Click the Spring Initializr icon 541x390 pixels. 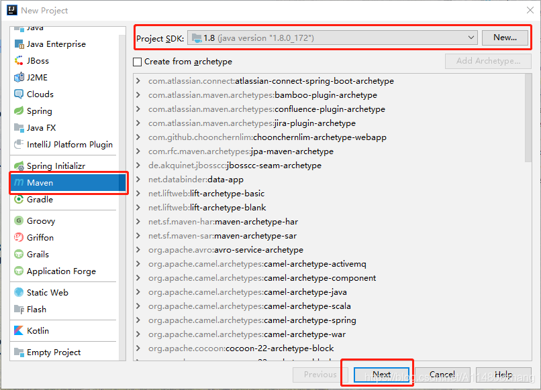point(19,166)
